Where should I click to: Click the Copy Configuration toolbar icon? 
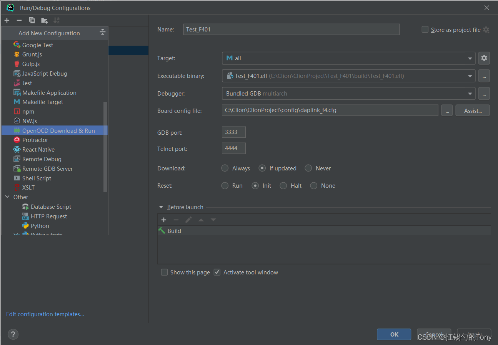pos(32,20)
